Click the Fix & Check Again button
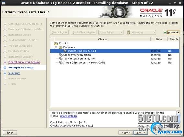This screenshot has width=184, height=137. 84,32
